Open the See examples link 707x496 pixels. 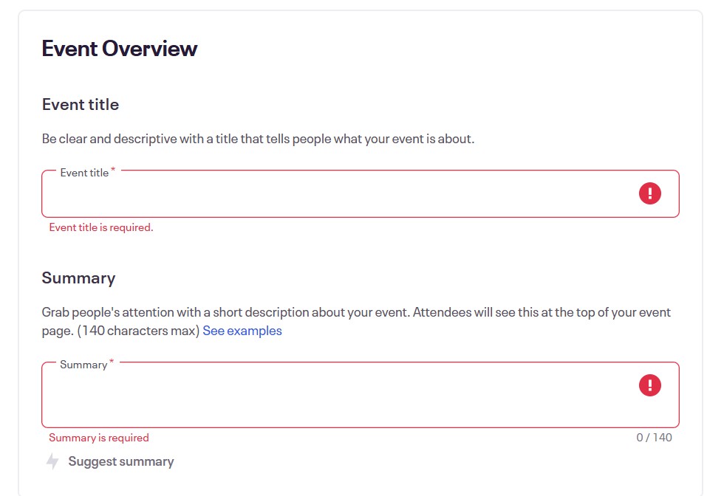(242, 331)
